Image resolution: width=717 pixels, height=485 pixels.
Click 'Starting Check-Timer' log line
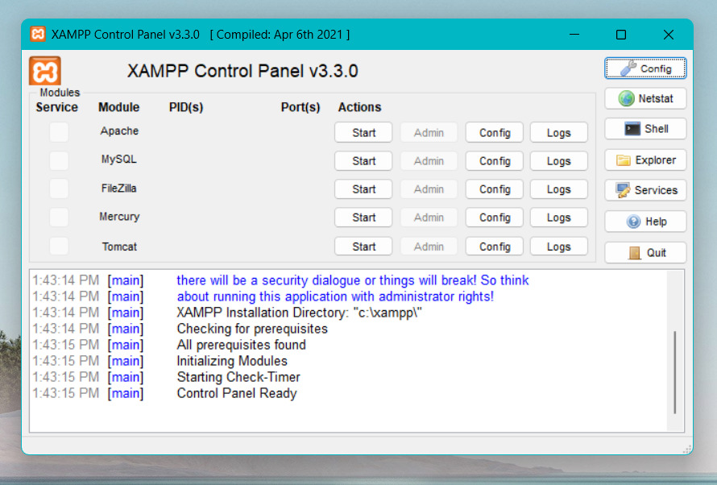pyautogui.click(x=238, y=377)
